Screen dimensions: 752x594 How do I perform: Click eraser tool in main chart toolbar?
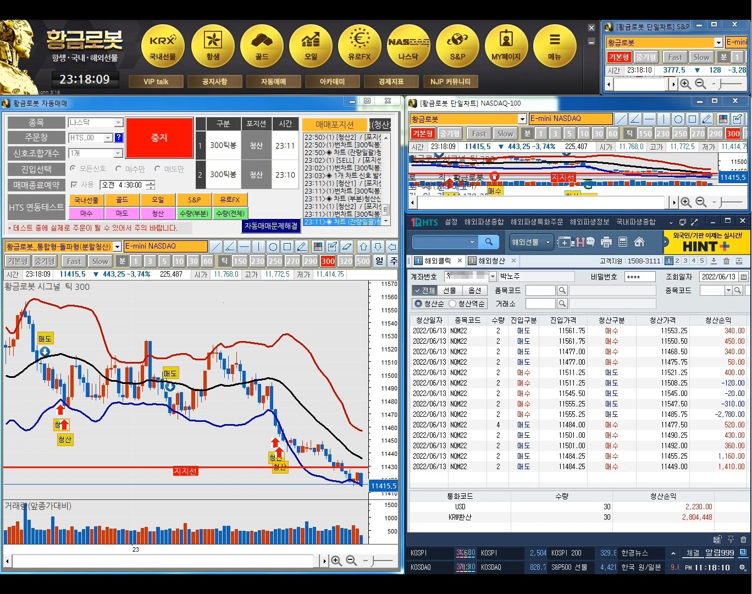[346, 246]
